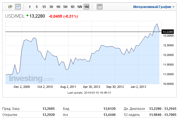The image size is (179, 125).
Task: Set chart interval to 5 minutes
Action: point(37,7)
